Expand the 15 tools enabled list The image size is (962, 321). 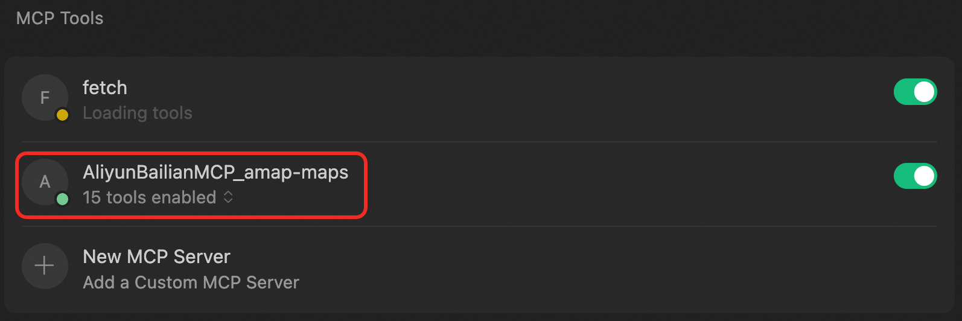[x=158, y=197]
